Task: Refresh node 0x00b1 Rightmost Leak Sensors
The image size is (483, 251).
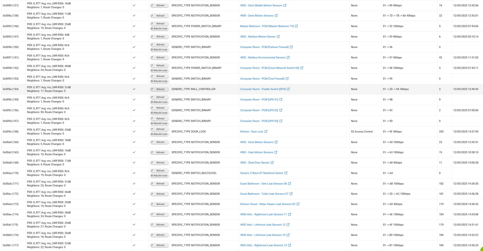Action: [x=159, y=245]
